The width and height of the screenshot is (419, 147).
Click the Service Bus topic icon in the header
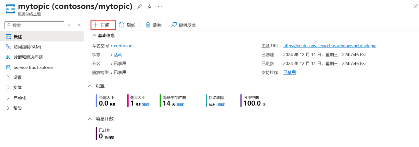click(x=10, y=9)
